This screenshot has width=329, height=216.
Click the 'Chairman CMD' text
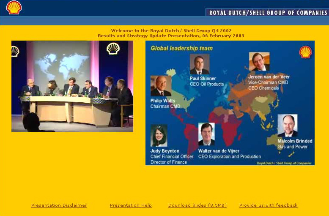(165, 107)
